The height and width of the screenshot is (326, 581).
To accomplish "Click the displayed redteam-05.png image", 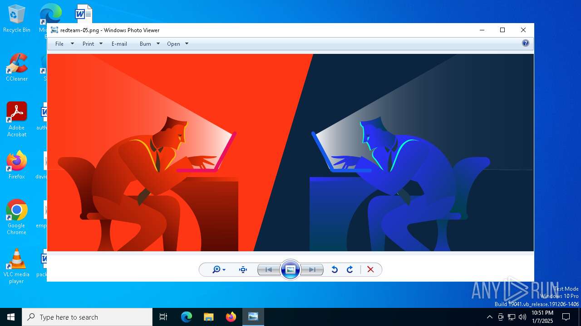I will click(x=290, y=153).
